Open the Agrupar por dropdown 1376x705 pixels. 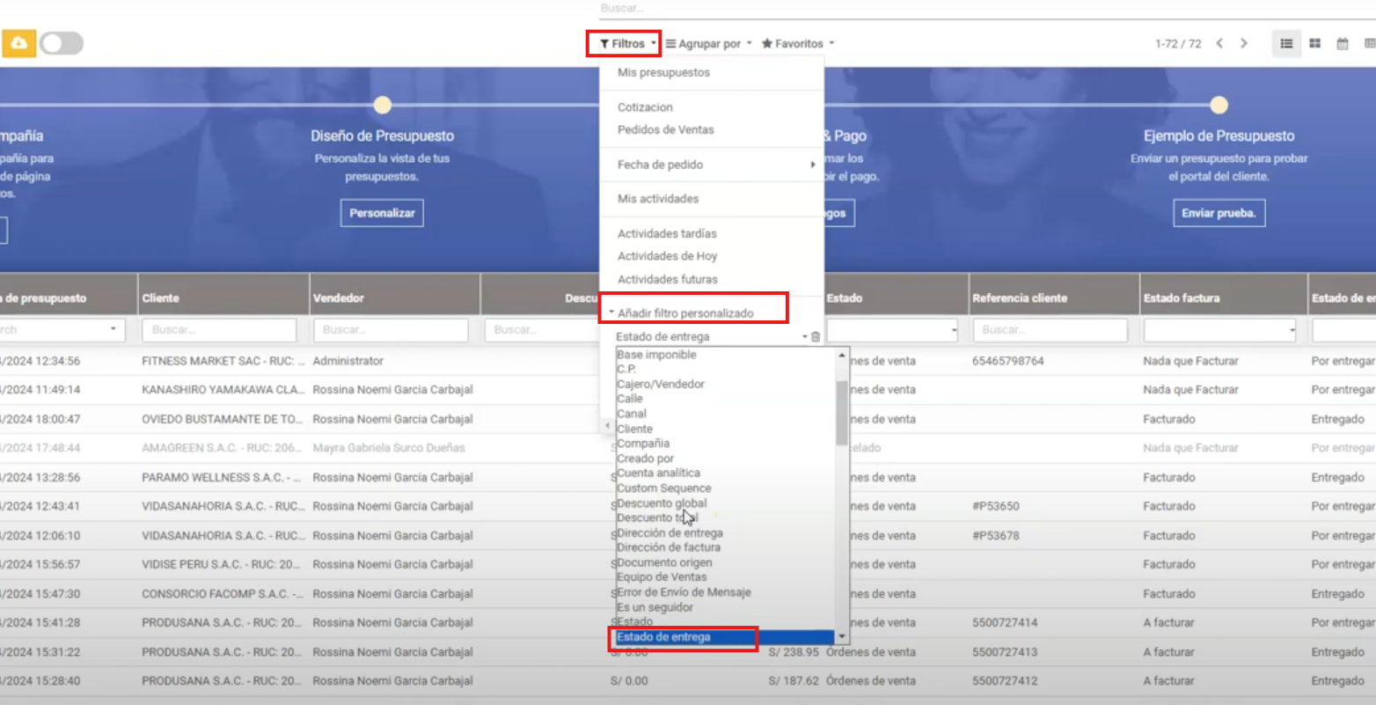click(x=708, y=43)
